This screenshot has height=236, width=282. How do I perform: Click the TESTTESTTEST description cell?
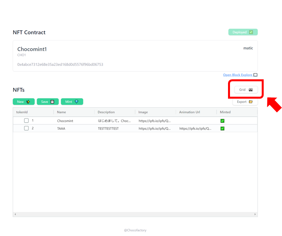click(108, 128)
